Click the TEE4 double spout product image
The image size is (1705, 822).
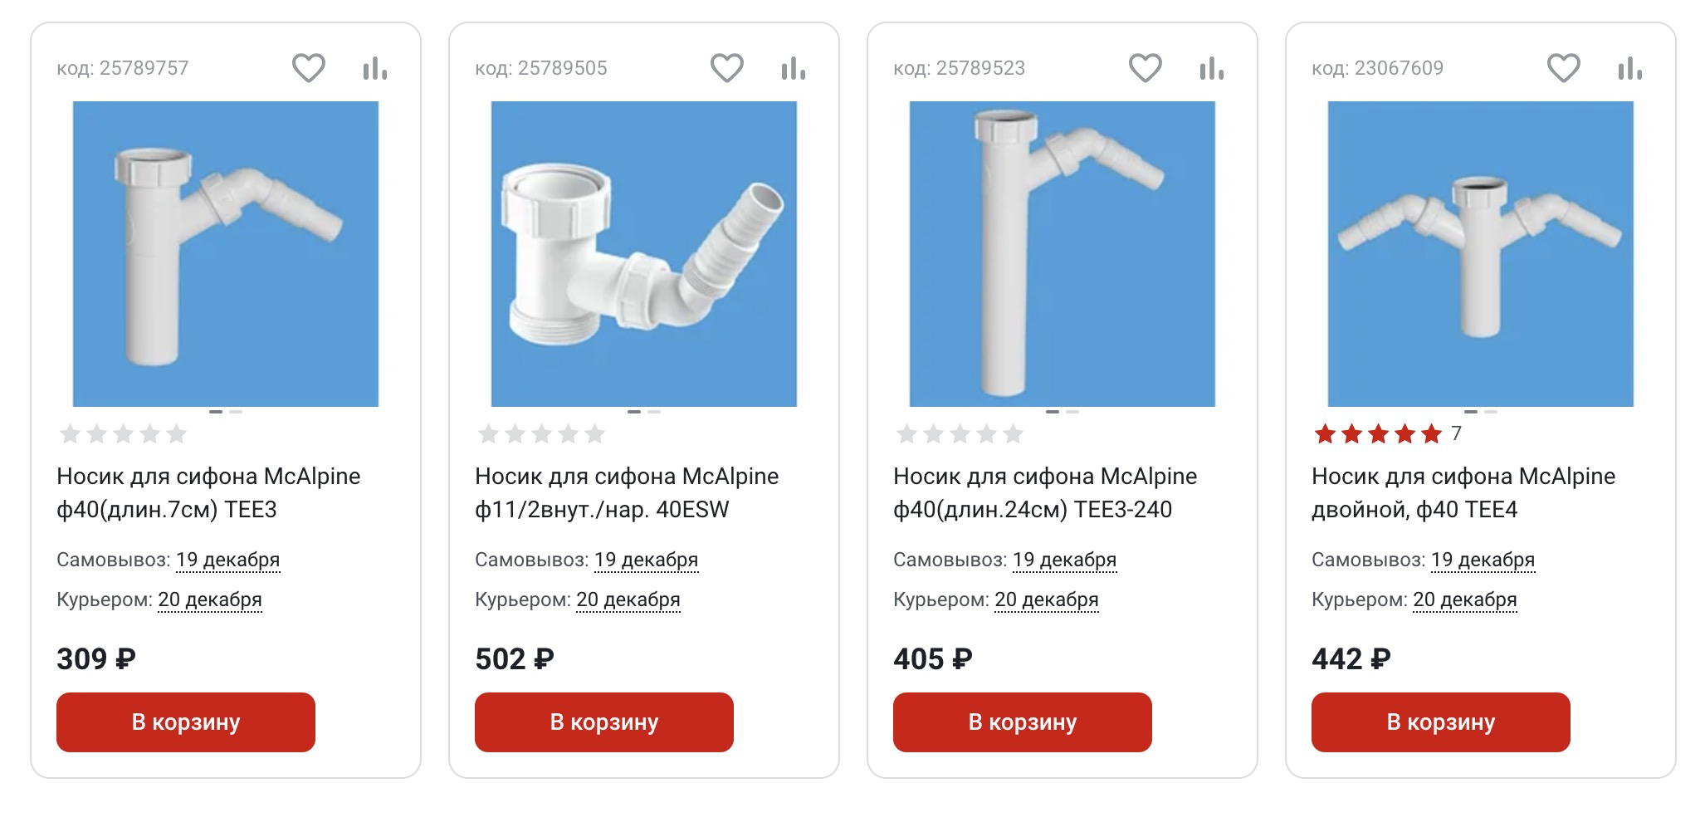pyautogui.click(x=1480, y=254)
